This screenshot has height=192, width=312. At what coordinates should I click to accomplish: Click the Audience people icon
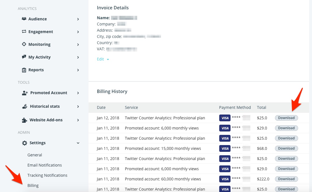(24, 19)
